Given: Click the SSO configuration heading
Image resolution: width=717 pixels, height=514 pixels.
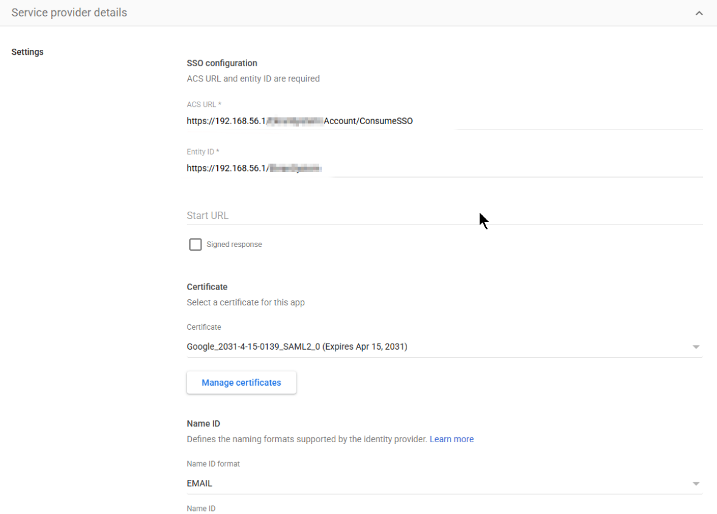Looking at the screenshot, I should [222, 63].
